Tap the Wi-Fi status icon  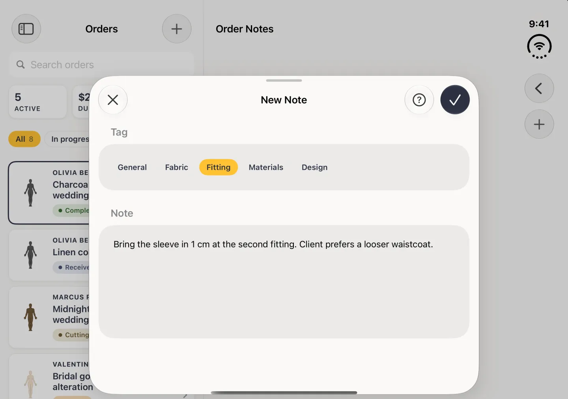point(539,46)
